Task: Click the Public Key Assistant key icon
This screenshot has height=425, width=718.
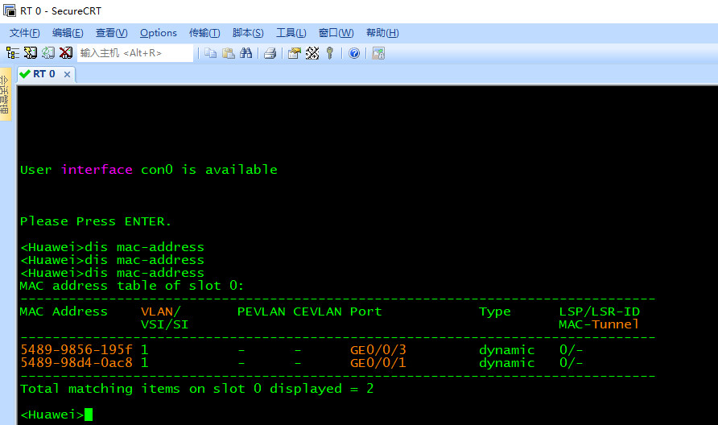Action: (x=330, y=53)
